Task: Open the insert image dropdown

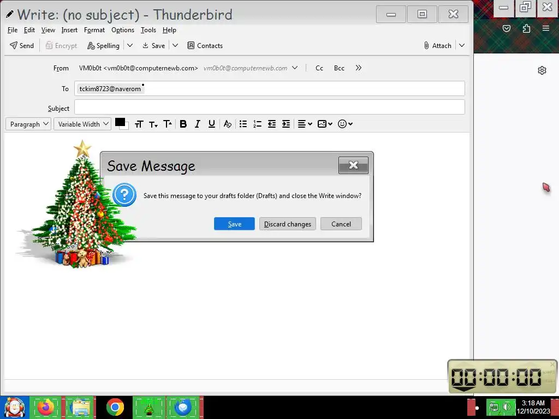Action: pyautogui.click(x=325, y=124)
